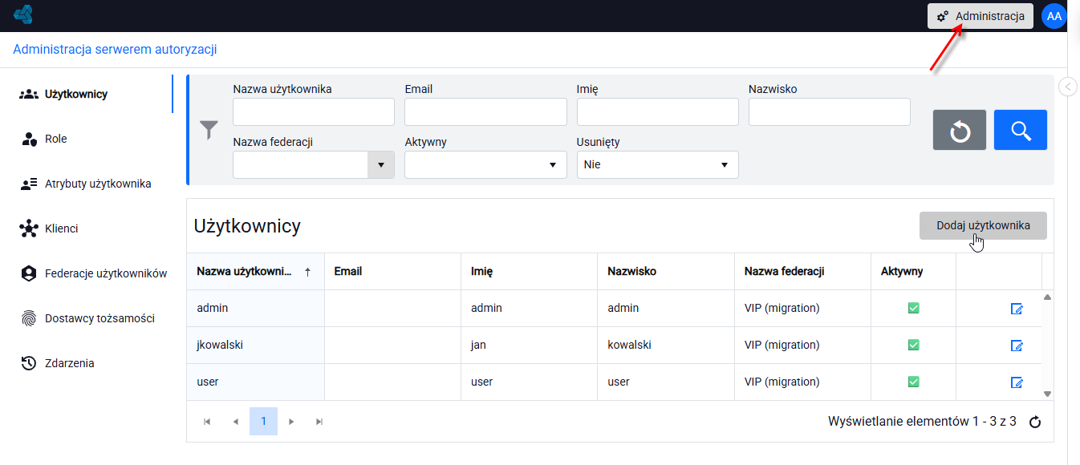Viewport: 1080px width, 465px height.
Task: Open the Zdarzenia section in the sidebar
Action: point(87,363)
